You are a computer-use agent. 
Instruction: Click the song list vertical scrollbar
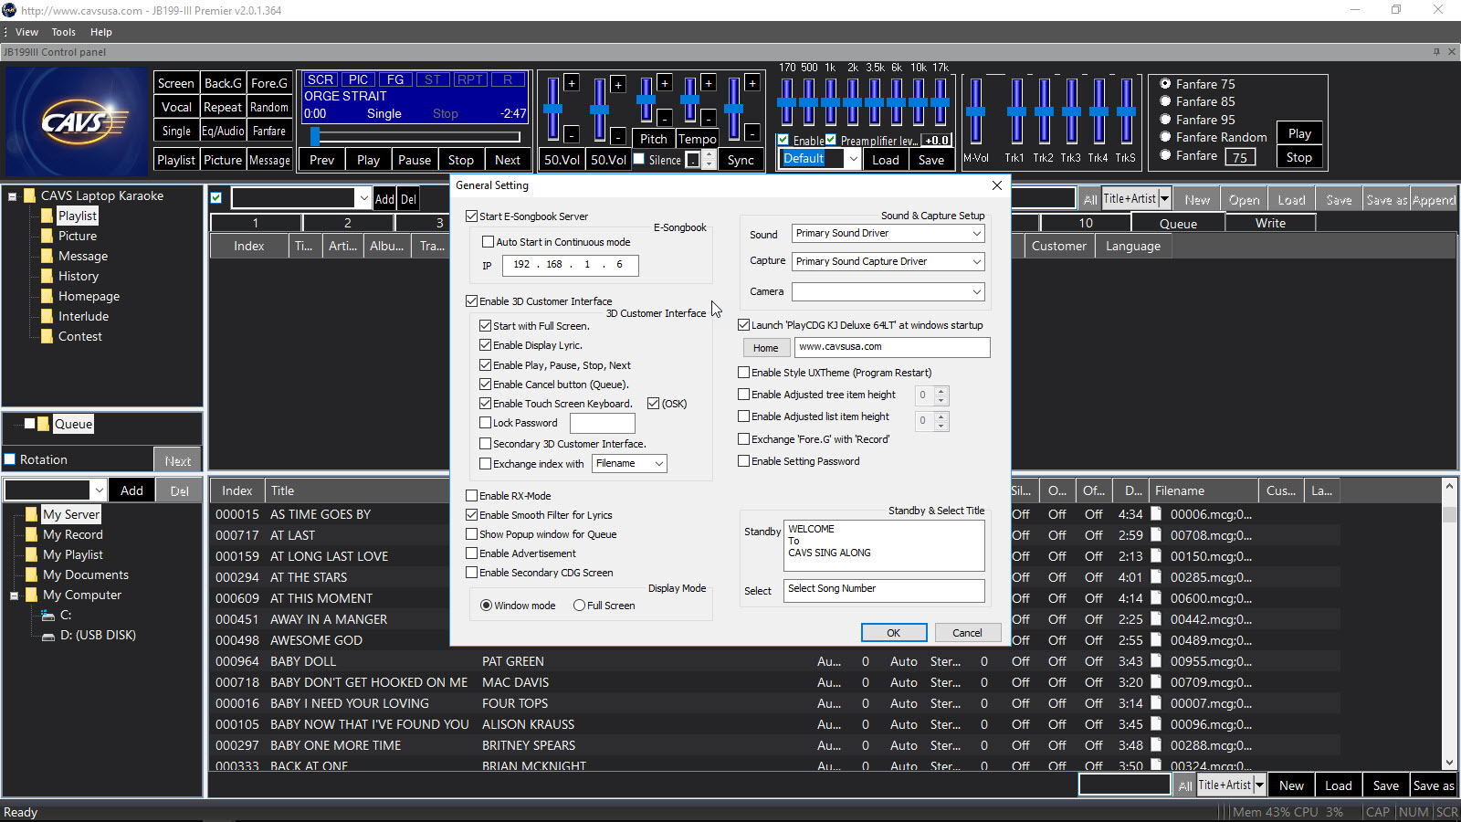(1449, 625)
